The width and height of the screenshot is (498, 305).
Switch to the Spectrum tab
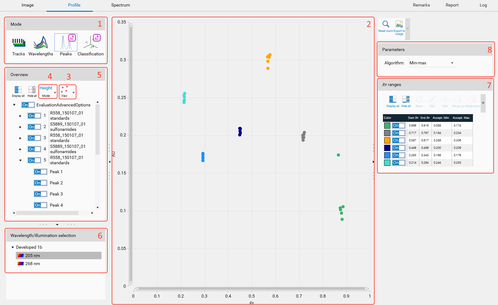pos(120,5)
